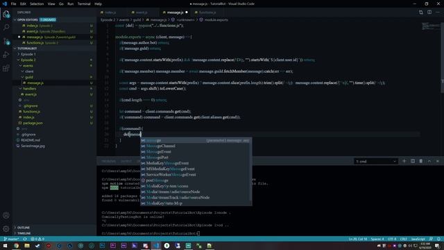Kill the terminal with trash icon

[x=421, y=161]
